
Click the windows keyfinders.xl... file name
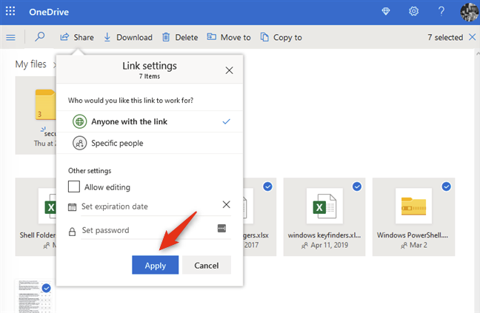[324, 235]
